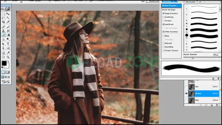Enable Texture checkbox
222x125 pixels.
(x=163, y=21)
